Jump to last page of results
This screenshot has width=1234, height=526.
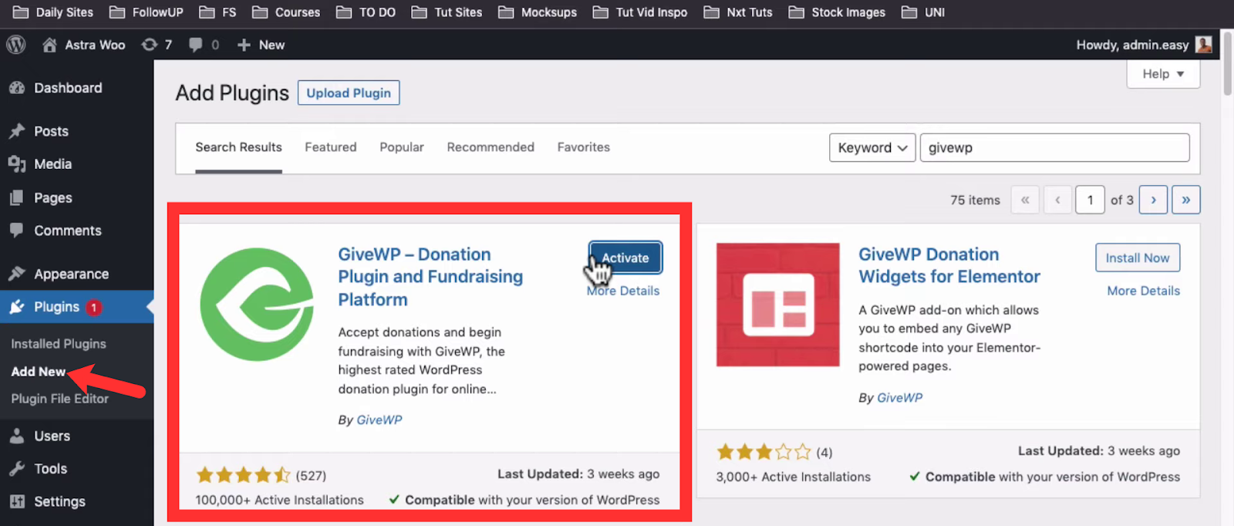(x=1186, y=200)
